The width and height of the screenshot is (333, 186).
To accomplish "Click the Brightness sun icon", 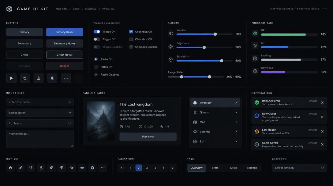I will [171, 46].
